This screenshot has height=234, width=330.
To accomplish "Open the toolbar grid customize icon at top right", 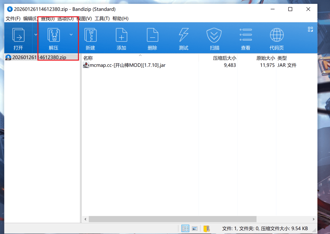I will [x=310, y=29].
